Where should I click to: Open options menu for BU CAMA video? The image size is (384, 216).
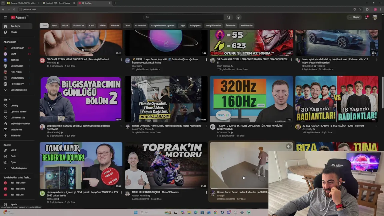pos(121,59)
